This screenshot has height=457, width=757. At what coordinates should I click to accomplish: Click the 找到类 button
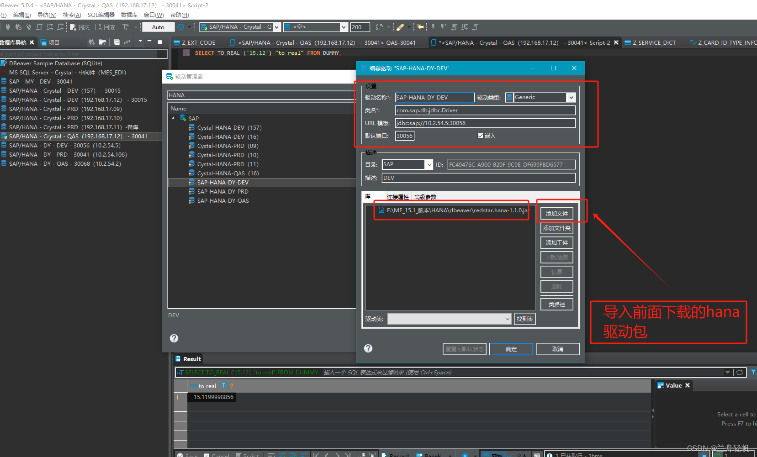point(525,319)
